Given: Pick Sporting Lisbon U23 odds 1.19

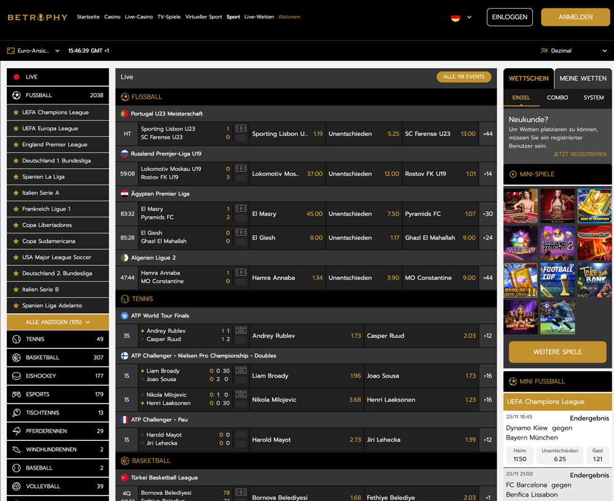Looking at the screenshot, I should click(287, 134).
